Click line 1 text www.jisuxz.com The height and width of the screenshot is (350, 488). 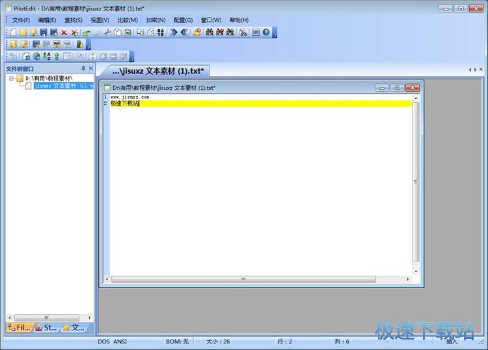[x=129, y=97]
